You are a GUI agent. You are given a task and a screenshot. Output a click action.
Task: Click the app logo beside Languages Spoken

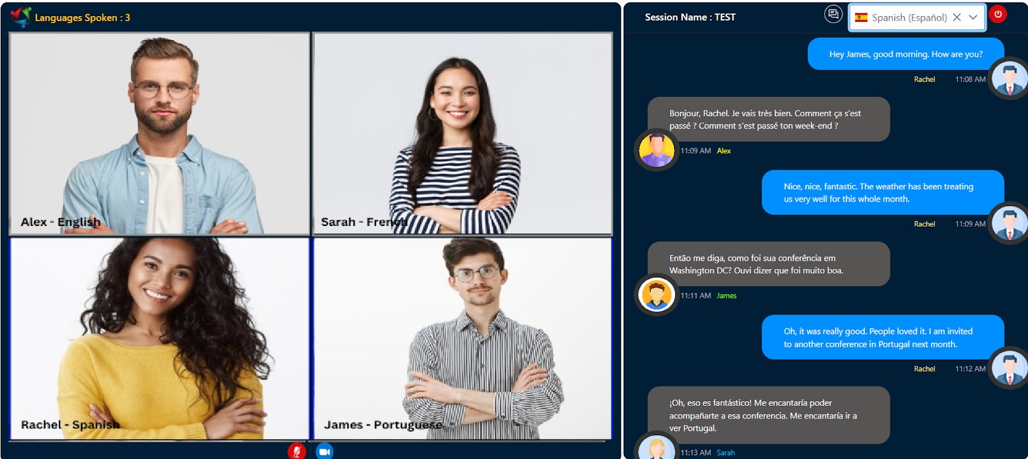click(21, 16)
